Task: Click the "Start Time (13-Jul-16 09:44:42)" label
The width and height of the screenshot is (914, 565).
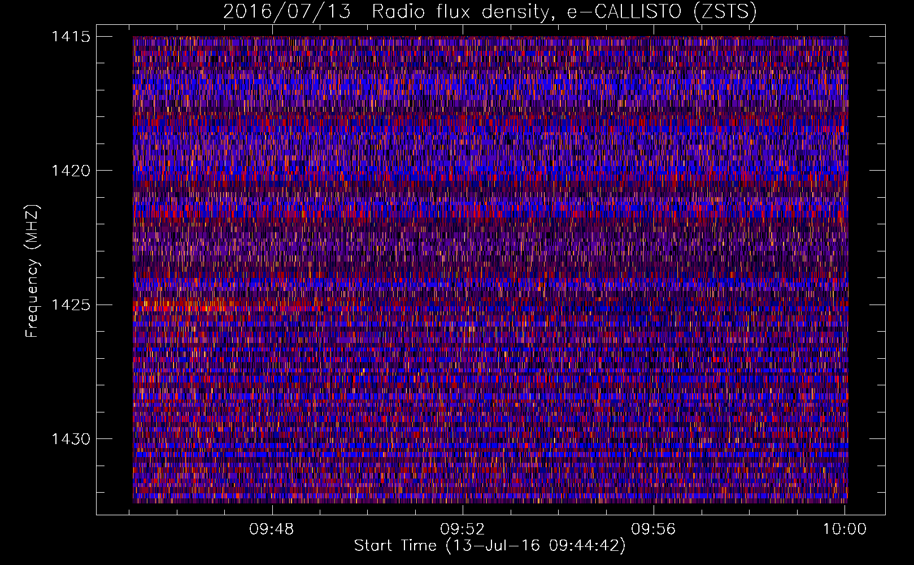Action: click(490, 546)
